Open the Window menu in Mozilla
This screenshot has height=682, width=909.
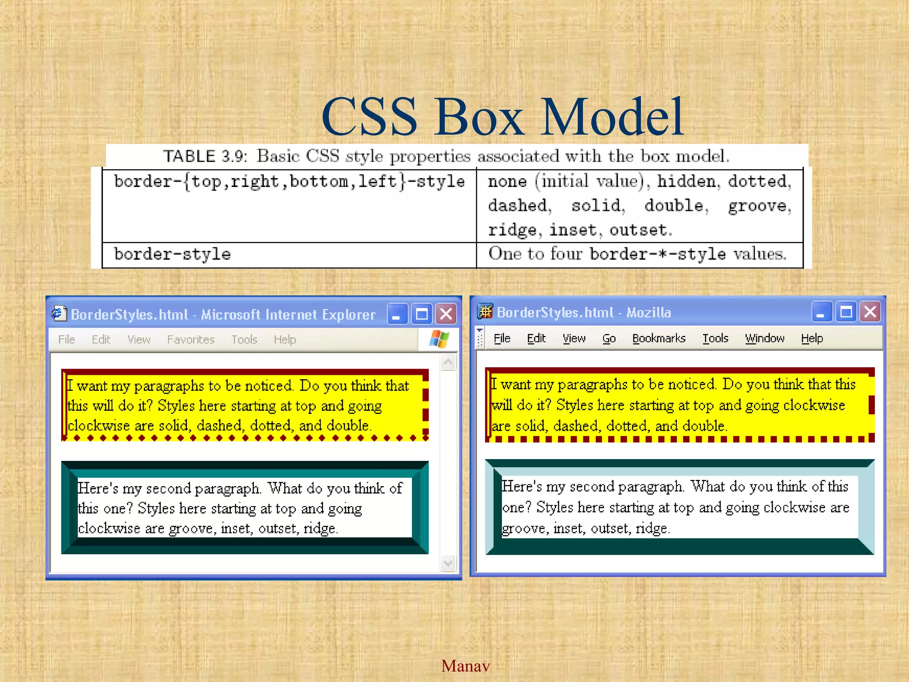click(x=764, y=338)
